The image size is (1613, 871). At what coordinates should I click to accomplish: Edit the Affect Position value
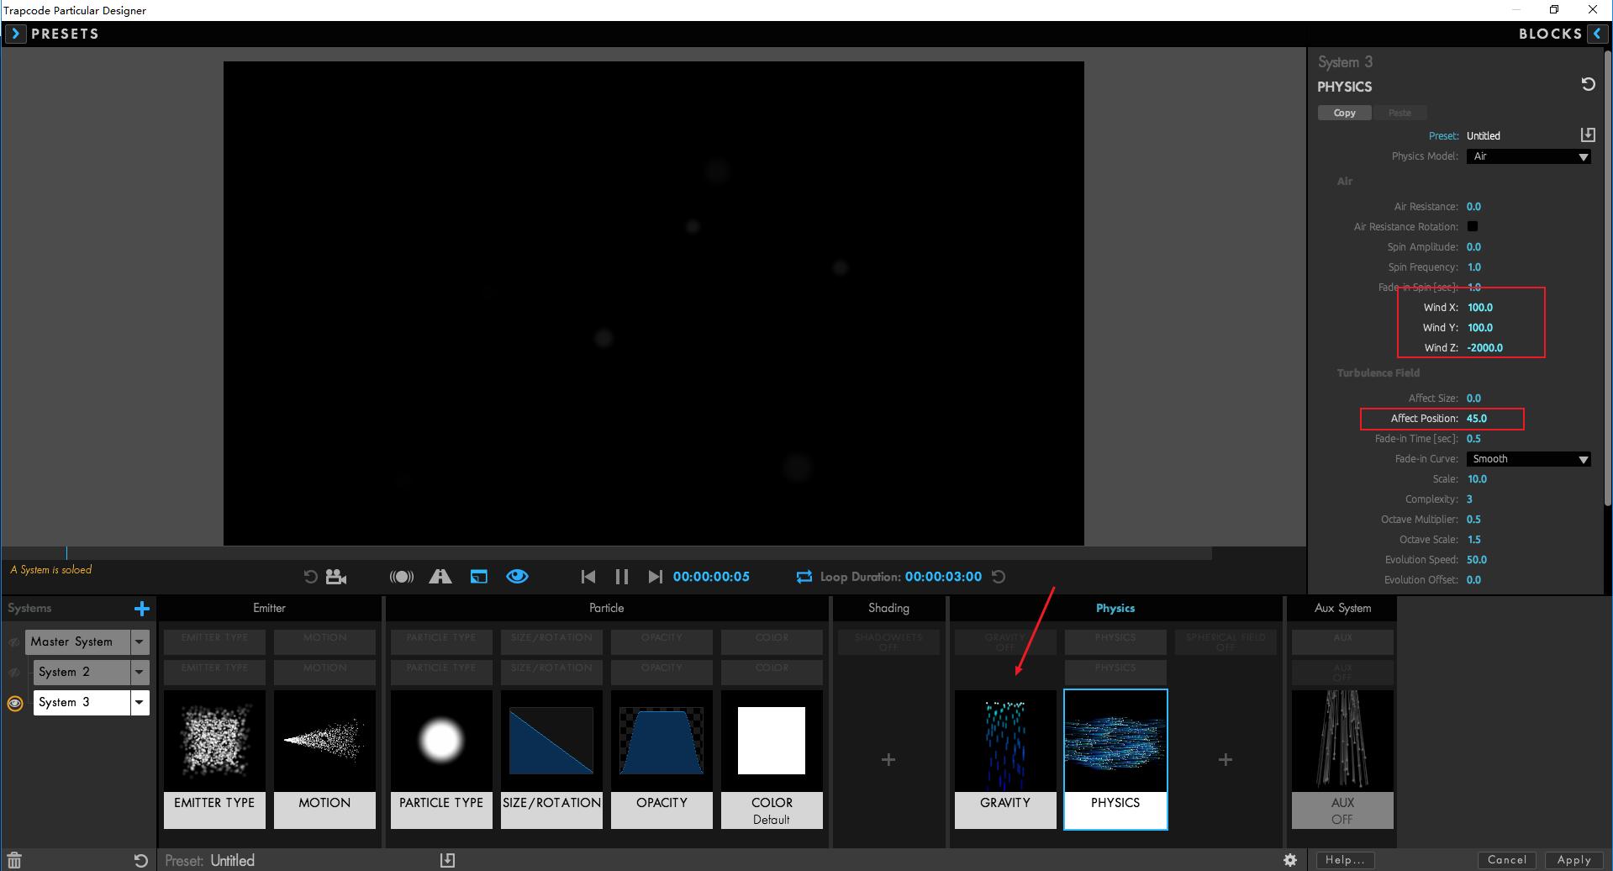(1477, 419)
